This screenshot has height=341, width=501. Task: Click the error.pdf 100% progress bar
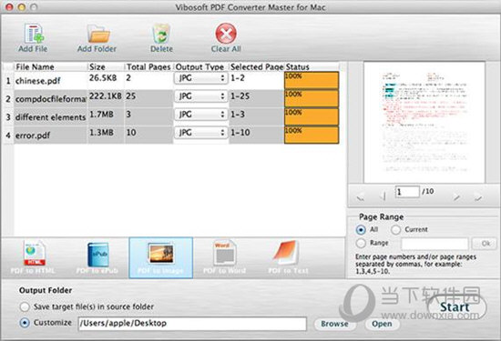click(312, 135)
